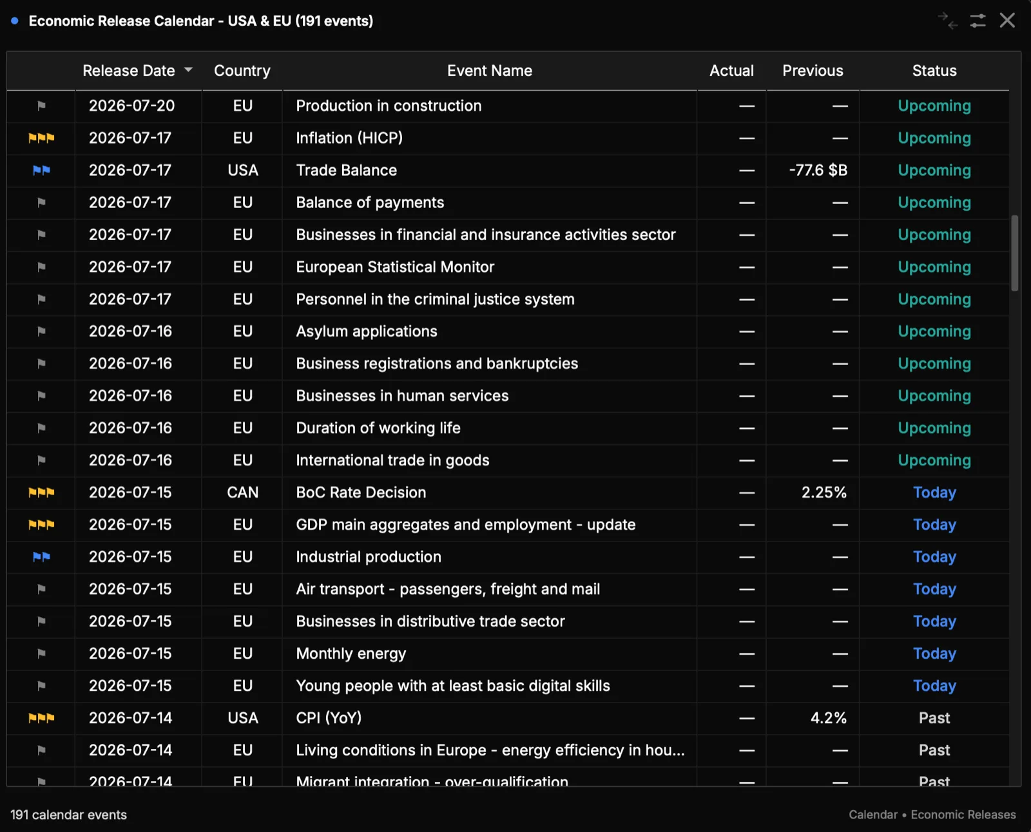The width and height of the screenshot is (1031, 832).
Task: Click the flag for Business registrations and bankruptcies
Action: click(41, 363)
